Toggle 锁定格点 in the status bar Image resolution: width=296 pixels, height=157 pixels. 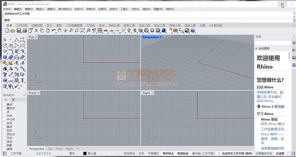click(x=129, y=153)
